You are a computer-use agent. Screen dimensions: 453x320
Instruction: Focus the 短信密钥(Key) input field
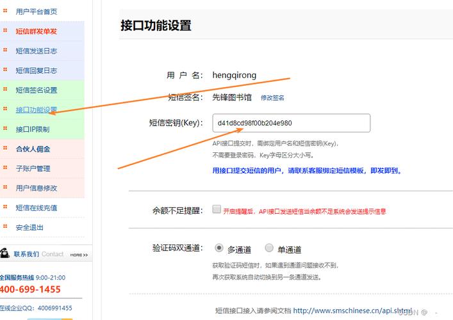tap(291, 123)
